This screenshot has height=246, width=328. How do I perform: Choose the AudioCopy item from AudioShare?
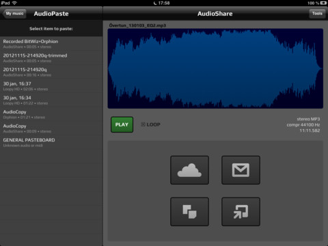(51, 128)
